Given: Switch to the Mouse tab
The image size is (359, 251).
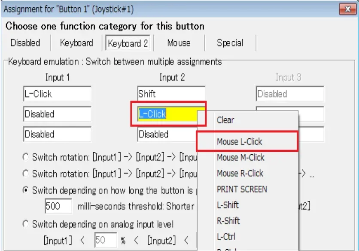Looking at the screenshot, I should click(179, 43).
